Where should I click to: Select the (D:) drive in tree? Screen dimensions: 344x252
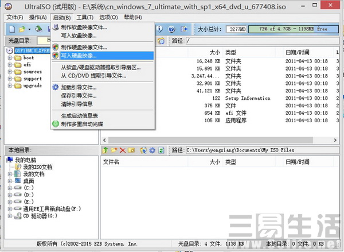pos(29,195)
